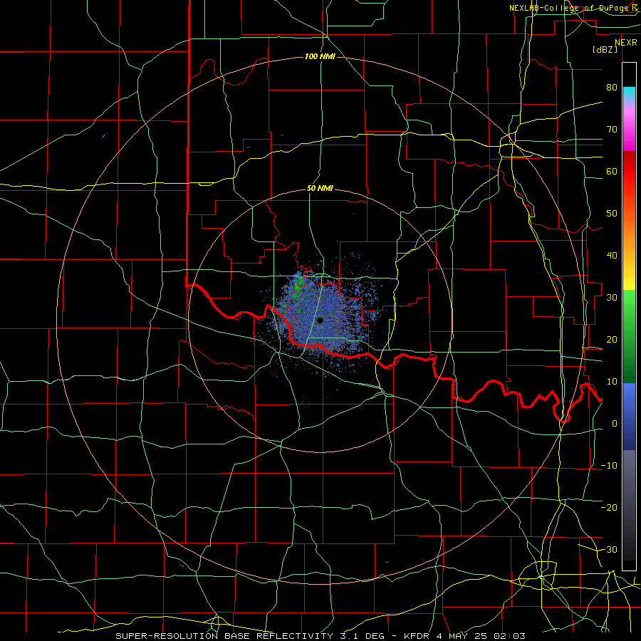This screenshot has width=641, height=641.
Task: Click the 80 value on dBZ scale
Action: tap(612, 87)
